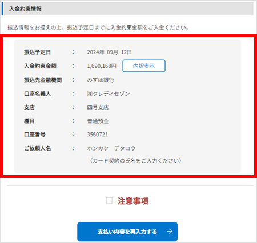Image resolution: width=257 pixels, height=243 pixels.
Task: Click the 入金約束情報 section header
Action: click(x=127, y=9)
